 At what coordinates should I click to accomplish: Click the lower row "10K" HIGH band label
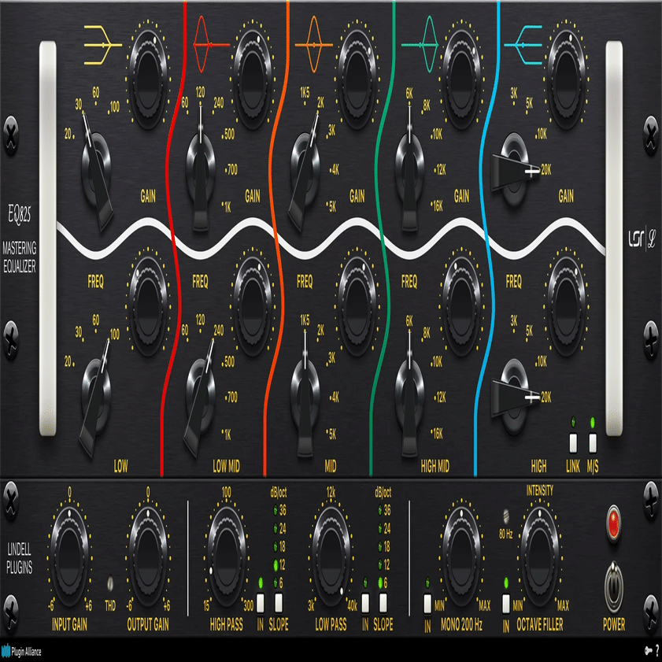pos(542,361)
